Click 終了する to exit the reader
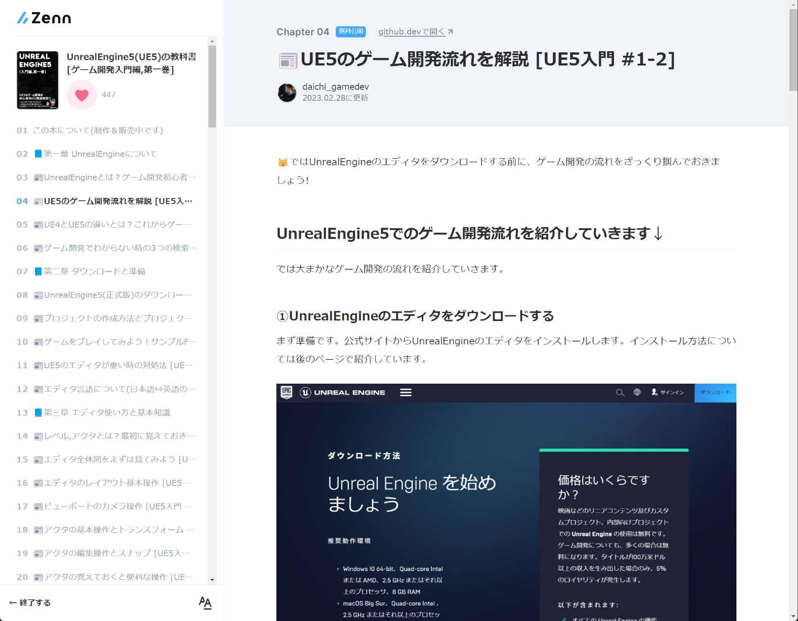This screenshot has width=798, height=621. pyautogui.click(x=30, y=603)
